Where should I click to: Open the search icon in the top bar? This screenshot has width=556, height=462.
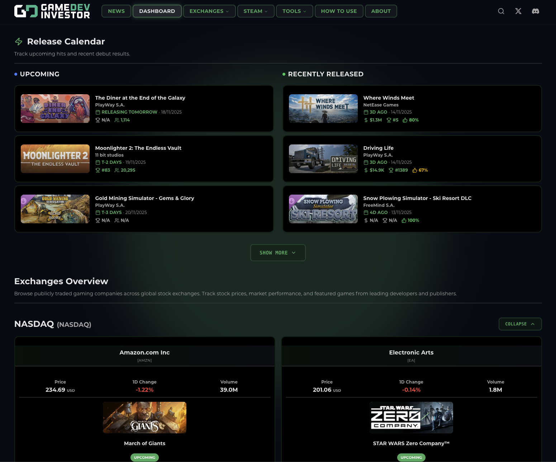click(501, 11)
